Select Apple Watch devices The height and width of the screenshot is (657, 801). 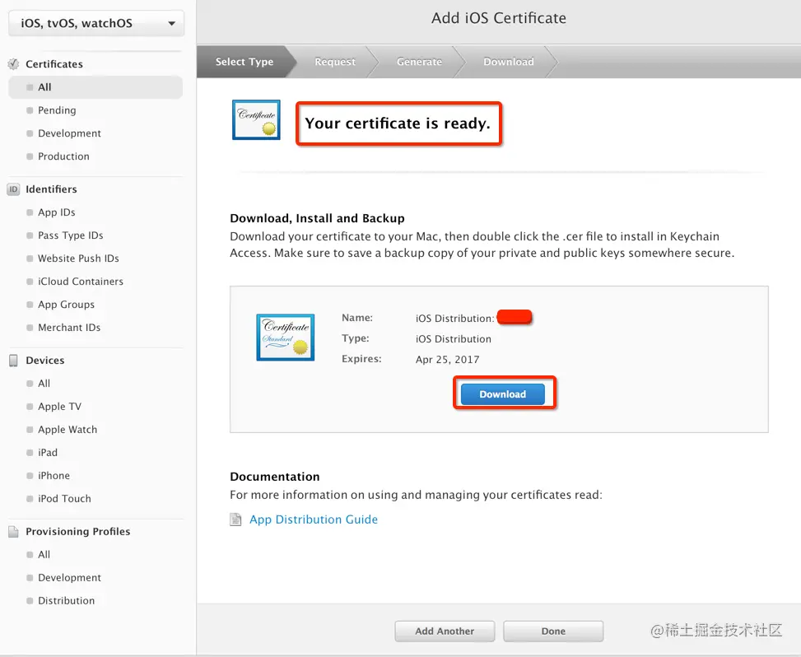pos(68,430)
